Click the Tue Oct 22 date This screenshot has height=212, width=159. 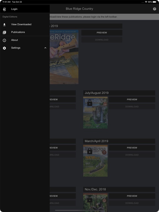tap(17, 2)
